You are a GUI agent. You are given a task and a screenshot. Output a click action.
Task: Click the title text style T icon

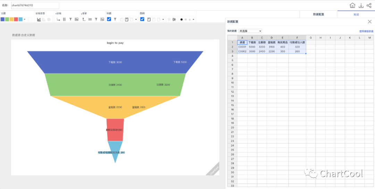pos(115,19)
